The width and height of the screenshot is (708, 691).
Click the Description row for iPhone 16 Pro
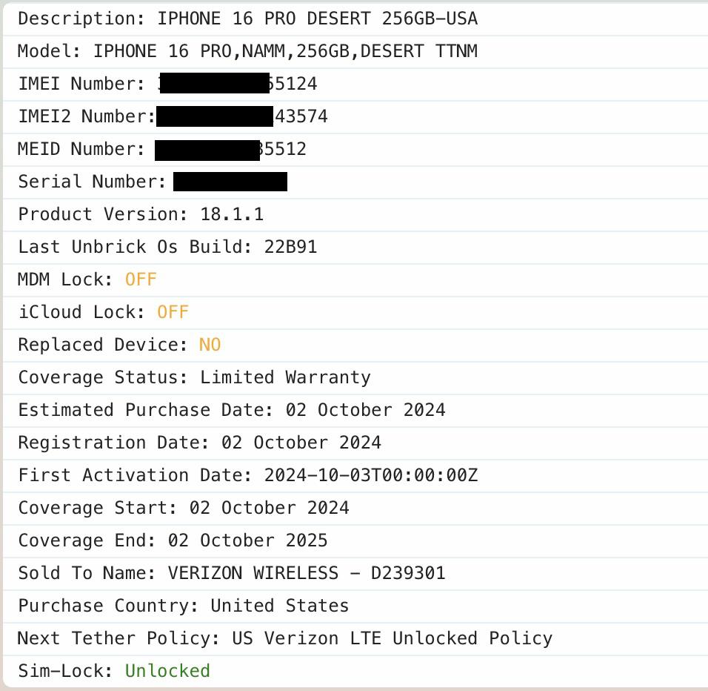(x=247, y=19)
